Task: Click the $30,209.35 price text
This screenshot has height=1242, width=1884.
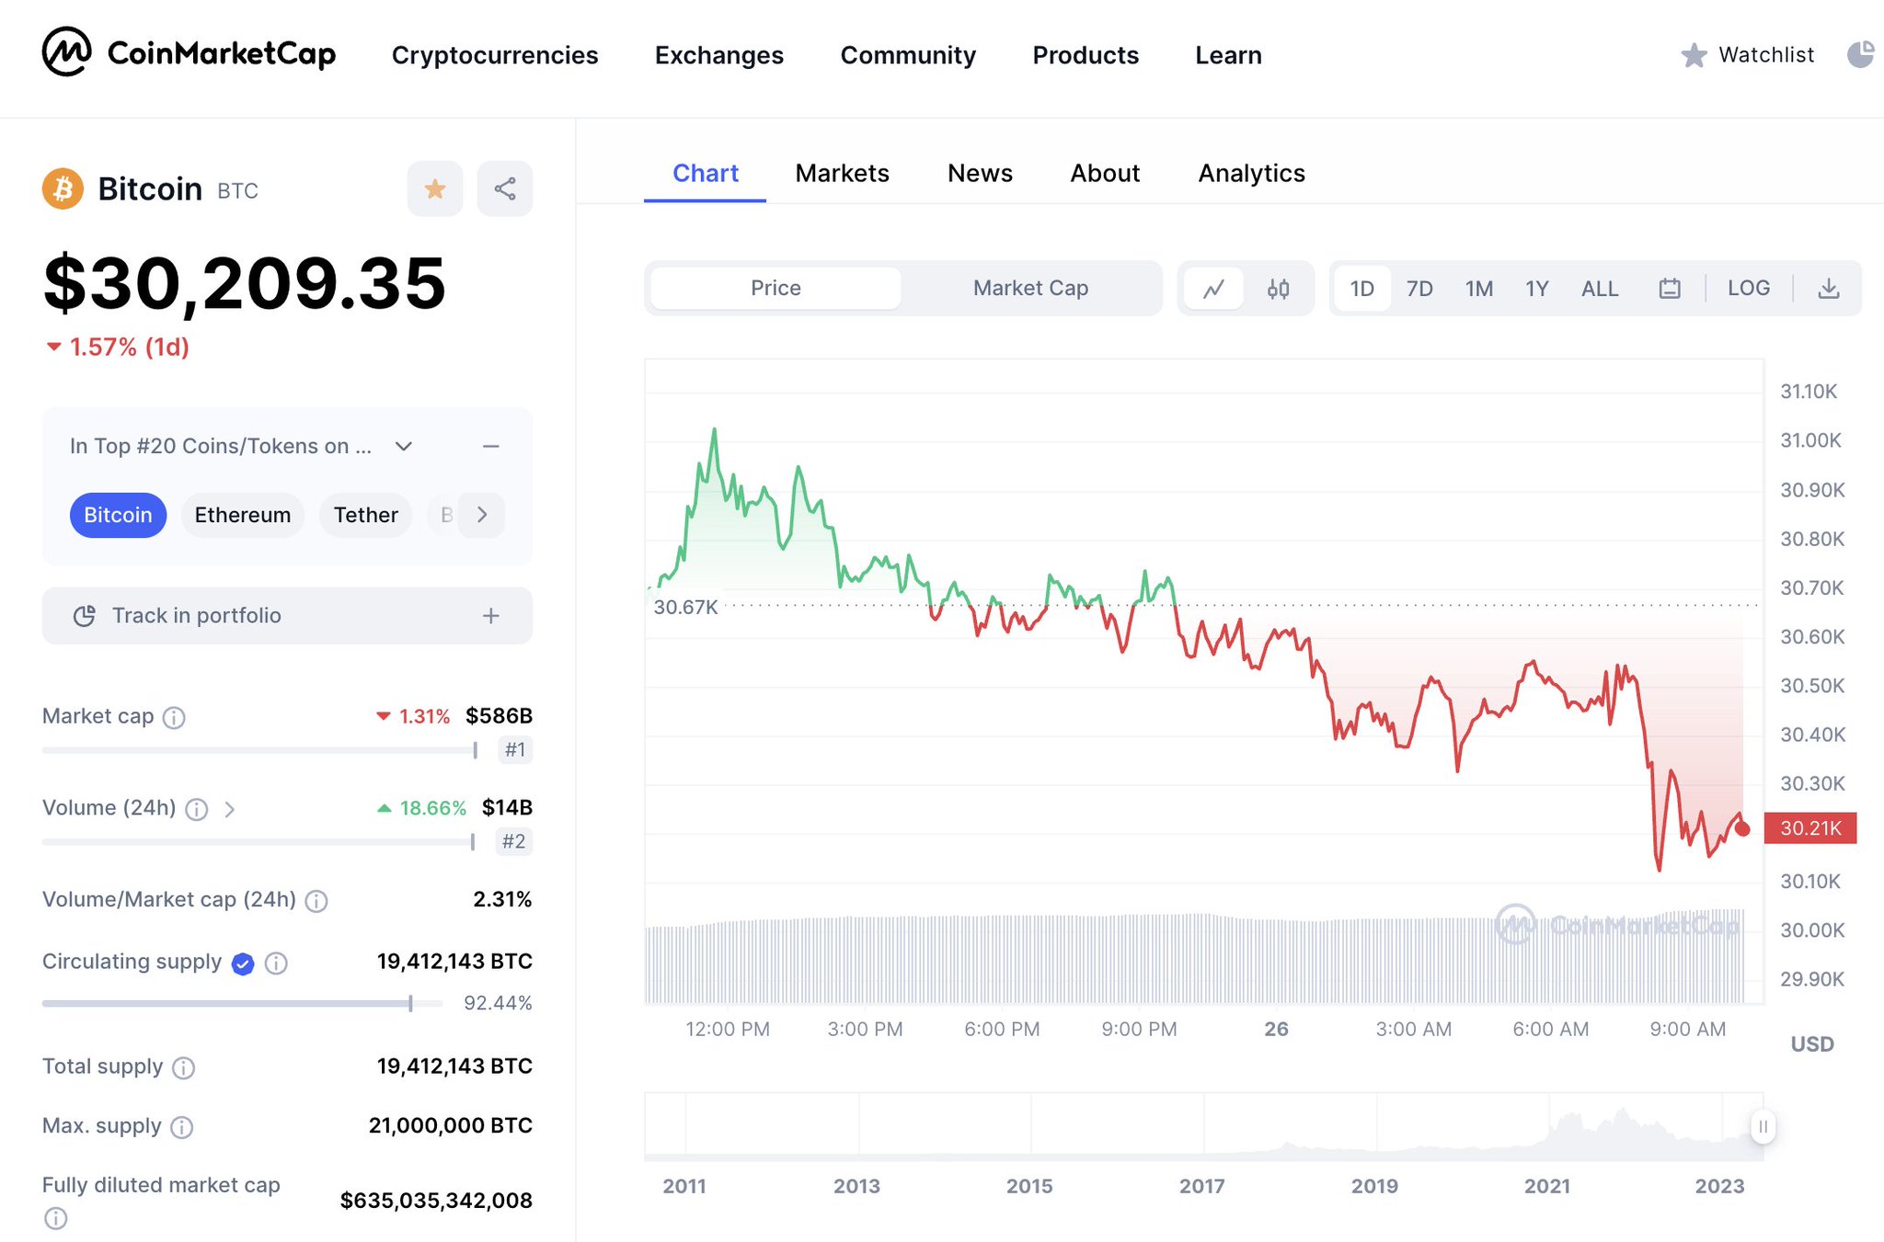Action: (245, 283)
